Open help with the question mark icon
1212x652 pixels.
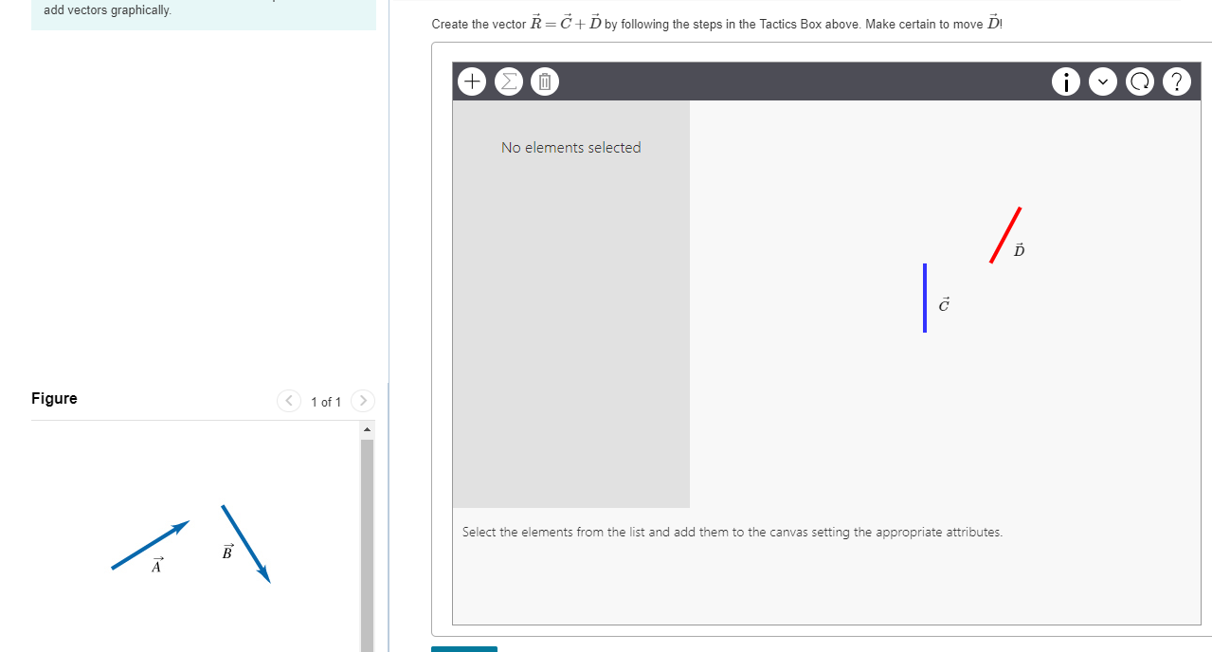click(x=1176, y=81)
